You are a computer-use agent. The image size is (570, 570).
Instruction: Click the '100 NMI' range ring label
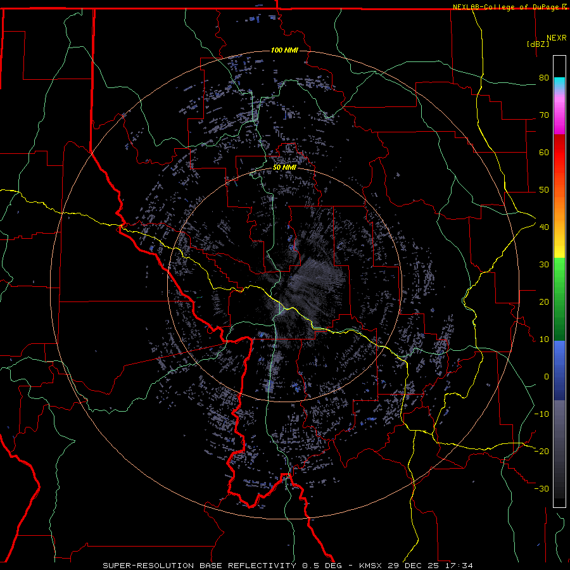(x=284, y=50)
